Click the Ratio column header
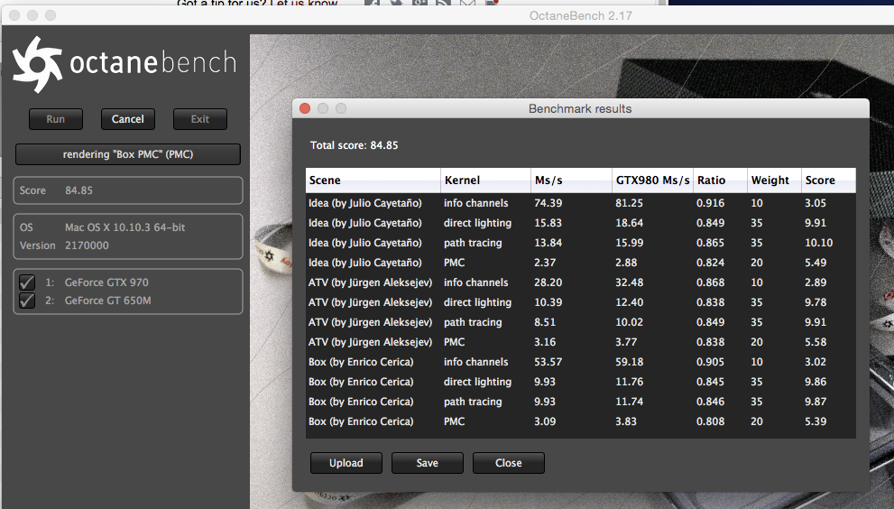The height and width of the screenshot is (509, 894). tap(720, 180)
